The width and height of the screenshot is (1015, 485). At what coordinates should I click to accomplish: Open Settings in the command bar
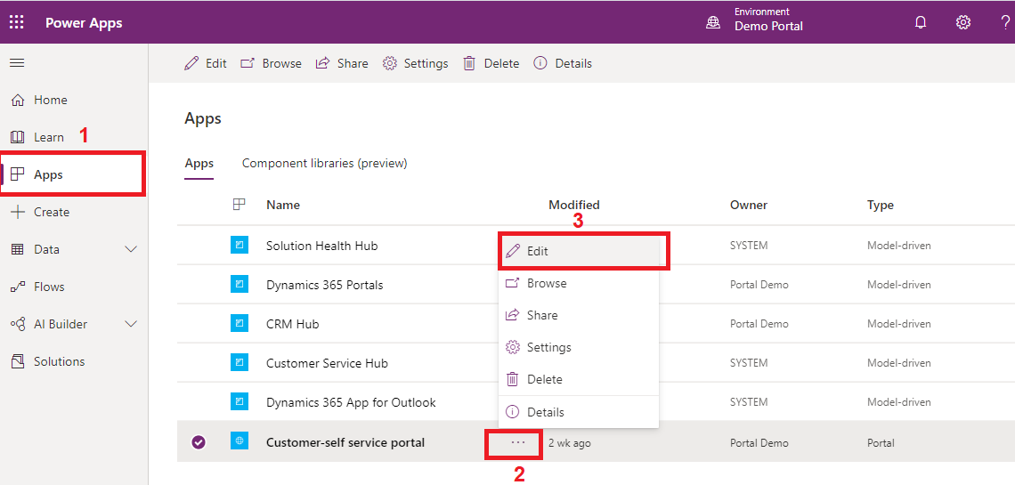click(415, 63)
